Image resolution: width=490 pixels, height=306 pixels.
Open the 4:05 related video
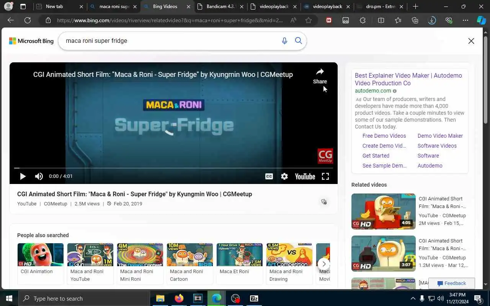click(384, 212)
